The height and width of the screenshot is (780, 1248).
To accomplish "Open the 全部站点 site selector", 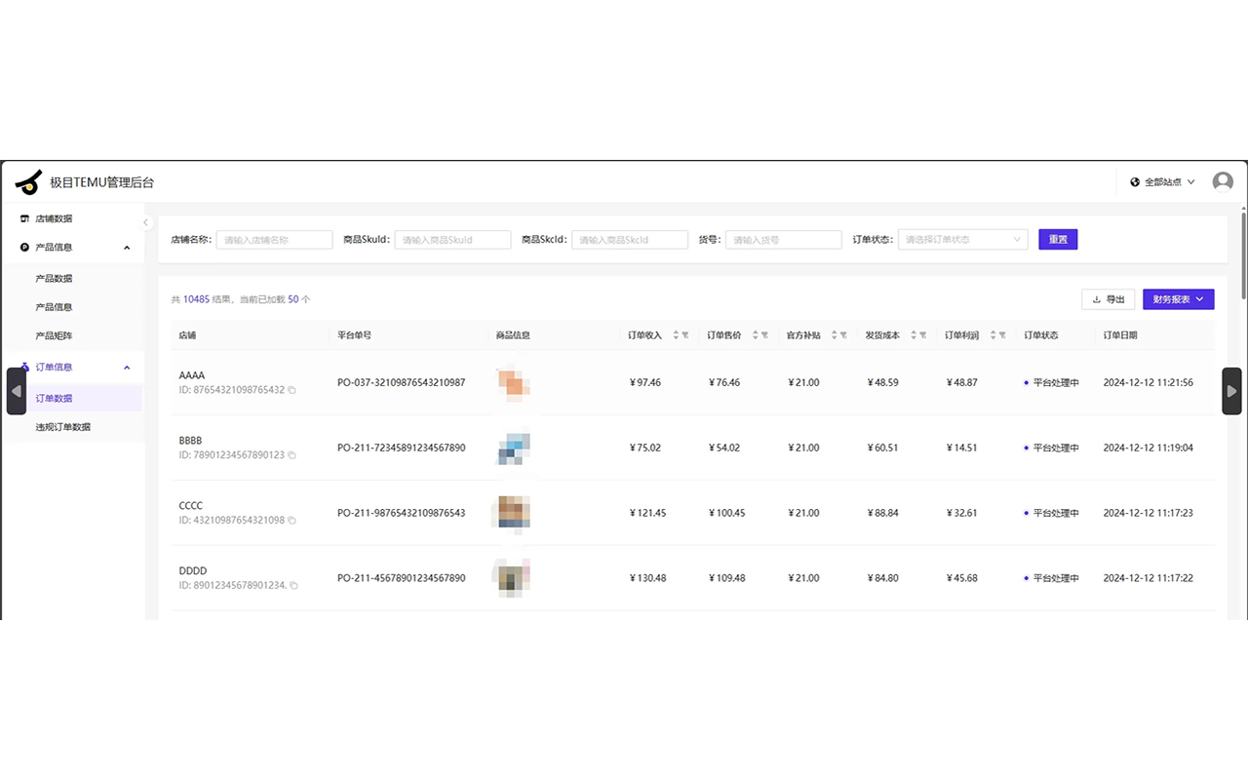I will 1162,182.
